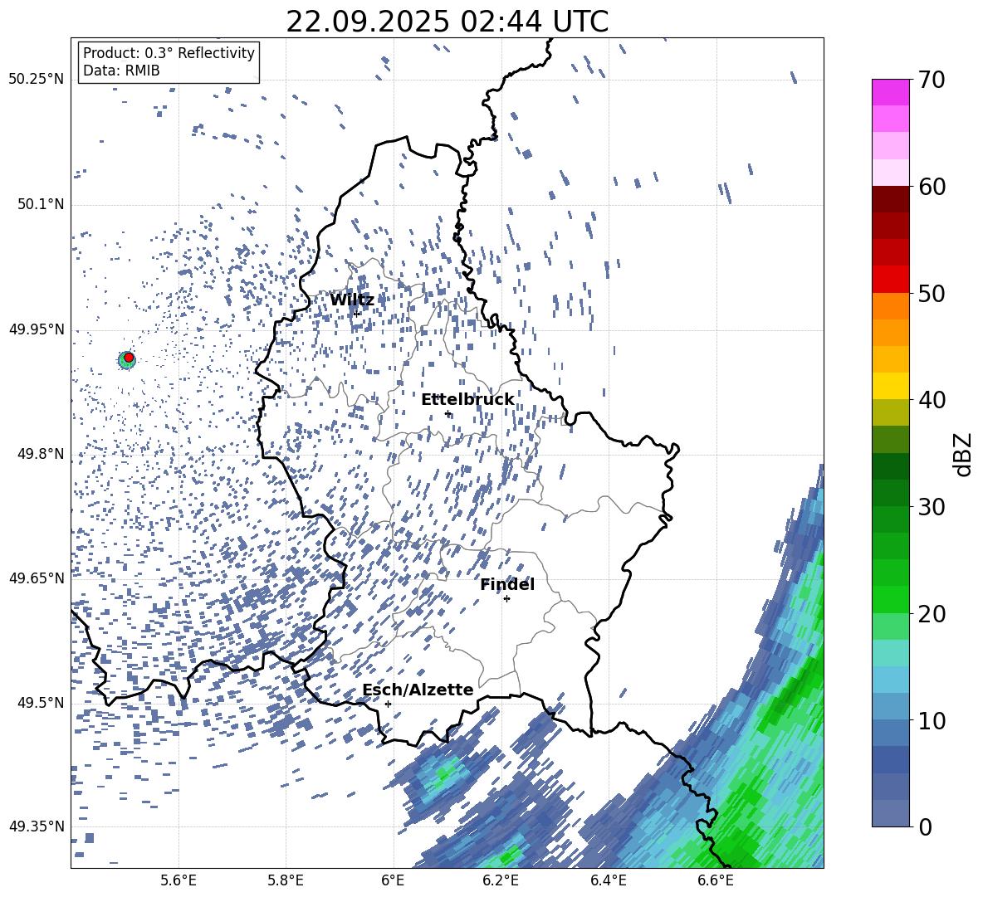Click the 30 dBZ colorbar label
Screen dimensions: 983x897
pos(931,507)
